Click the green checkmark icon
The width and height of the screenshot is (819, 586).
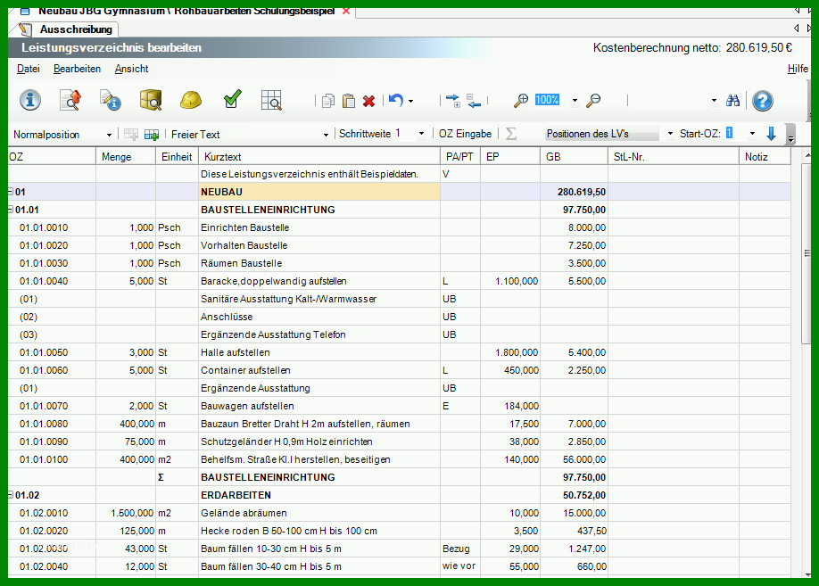(232, 99)
